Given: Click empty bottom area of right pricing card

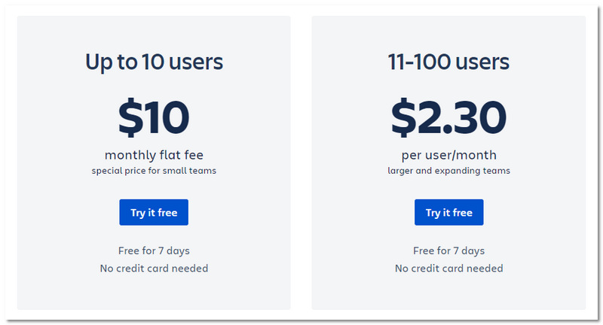Looking at the screenshot, I should [x=448, y=293].
